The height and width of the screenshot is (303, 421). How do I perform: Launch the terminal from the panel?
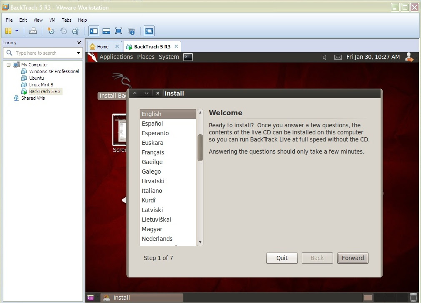tap(188, 57)
